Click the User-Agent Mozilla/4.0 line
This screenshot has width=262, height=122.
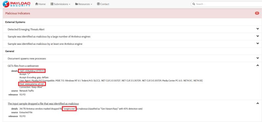111,80
